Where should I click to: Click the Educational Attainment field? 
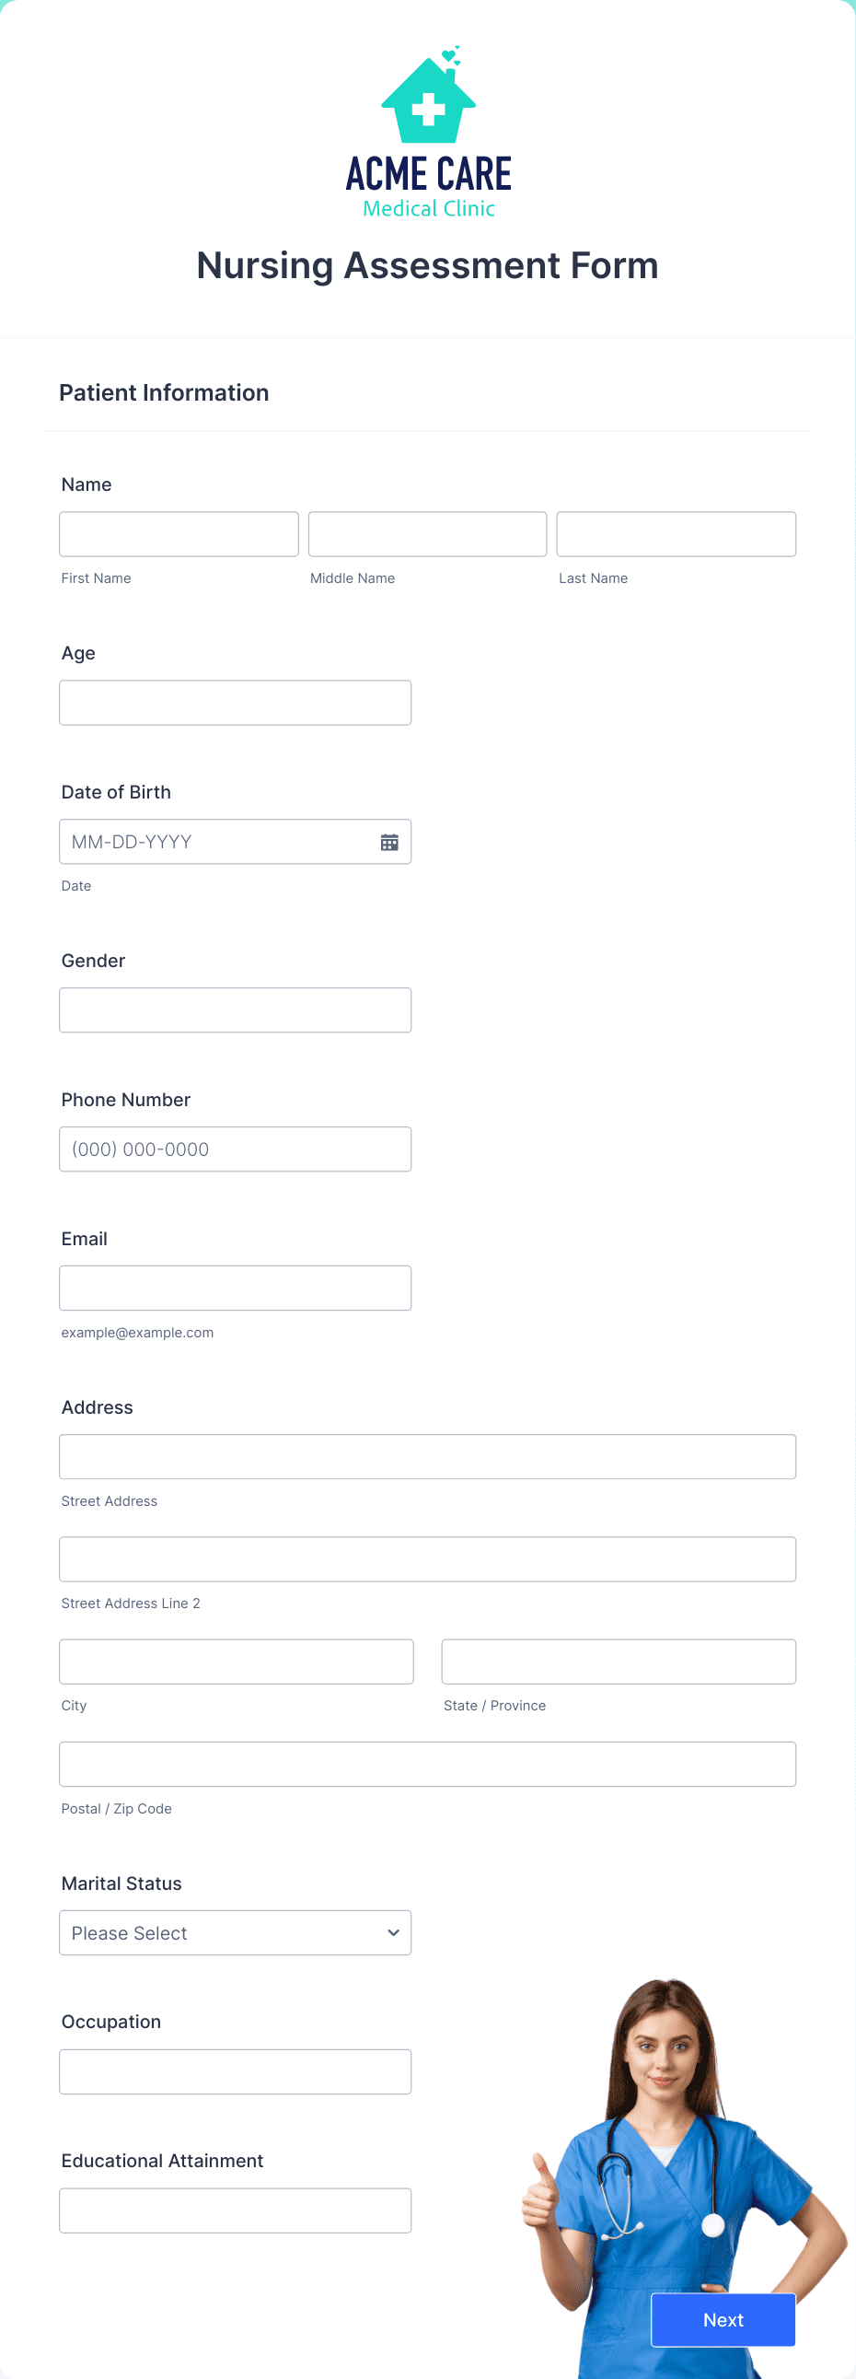[236, 2210]
